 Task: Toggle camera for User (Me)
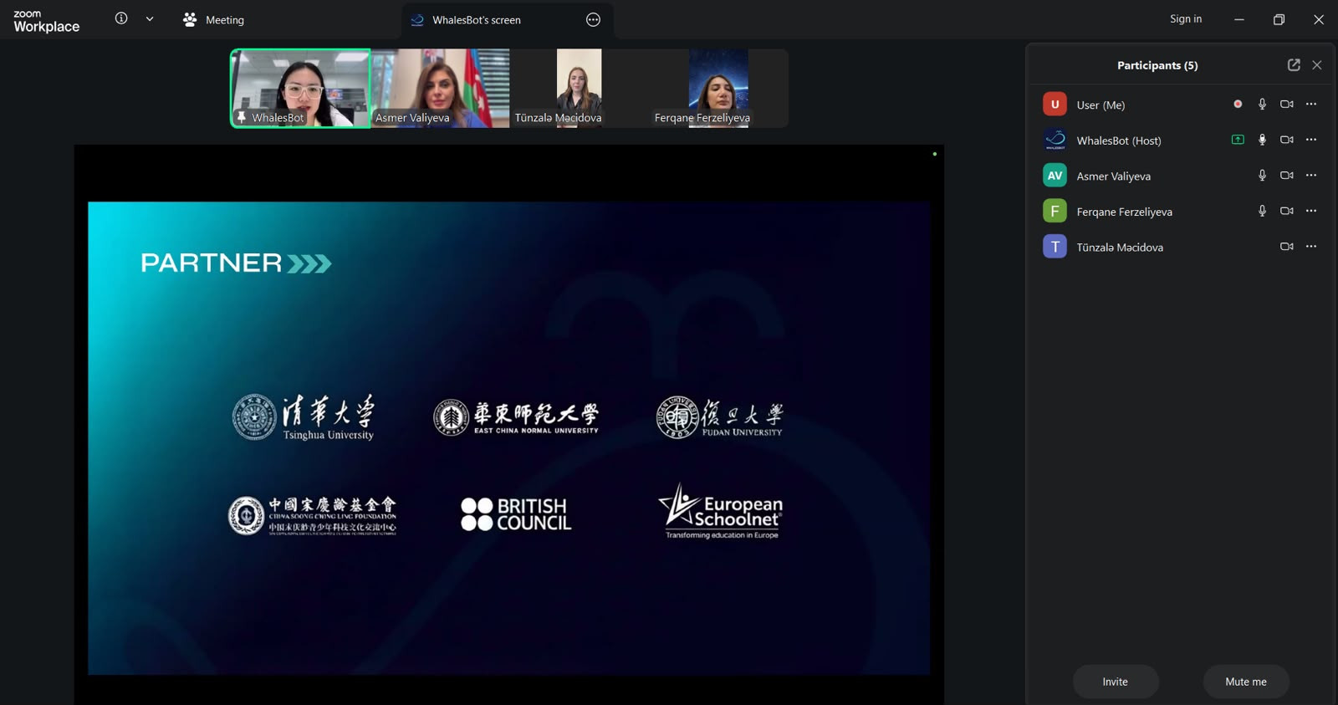point(1287,105)
